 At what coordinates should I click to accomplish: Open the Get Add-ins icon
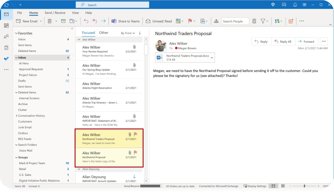[291, 21]
